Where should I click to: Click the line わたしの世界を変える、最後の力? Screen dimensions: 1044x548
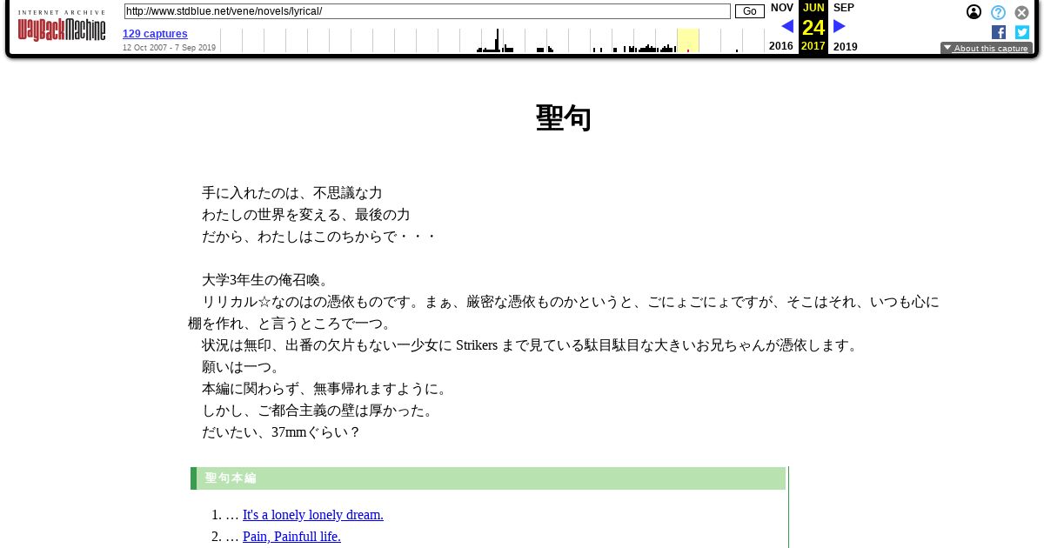click(306, 215)
